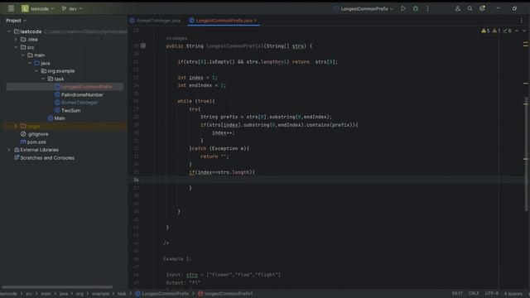
Task: Open Search Everywhere magnifier
Action: coord(470,8)
